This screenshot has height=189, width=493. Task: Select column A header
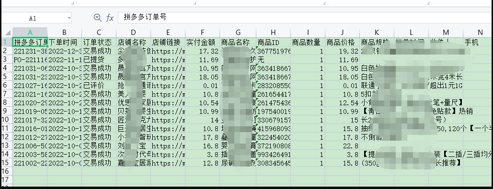tap(30, 33)
